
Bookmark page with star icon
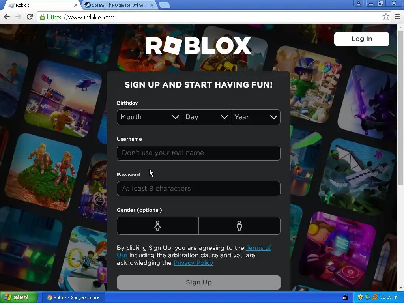tap(386, 17)
